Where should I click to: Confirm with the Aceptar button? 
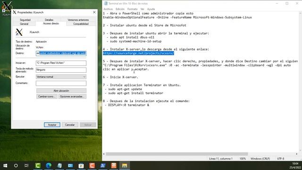coord(52,125)
